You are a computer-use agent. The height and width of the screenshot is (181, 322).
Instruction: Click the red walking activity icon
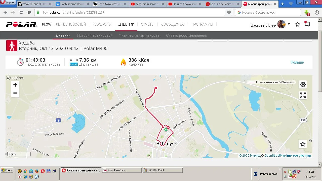pyautogui.click(x=12, y=46)
